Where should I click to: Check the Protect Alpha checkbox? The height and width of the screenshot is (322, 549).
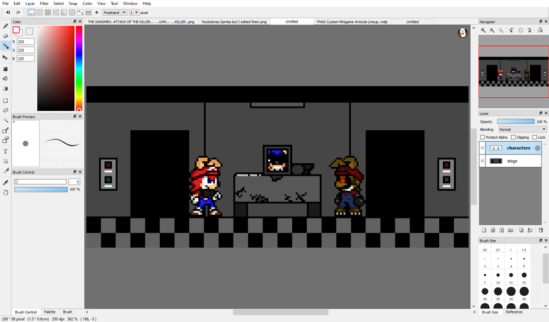(x=483, y=137)
